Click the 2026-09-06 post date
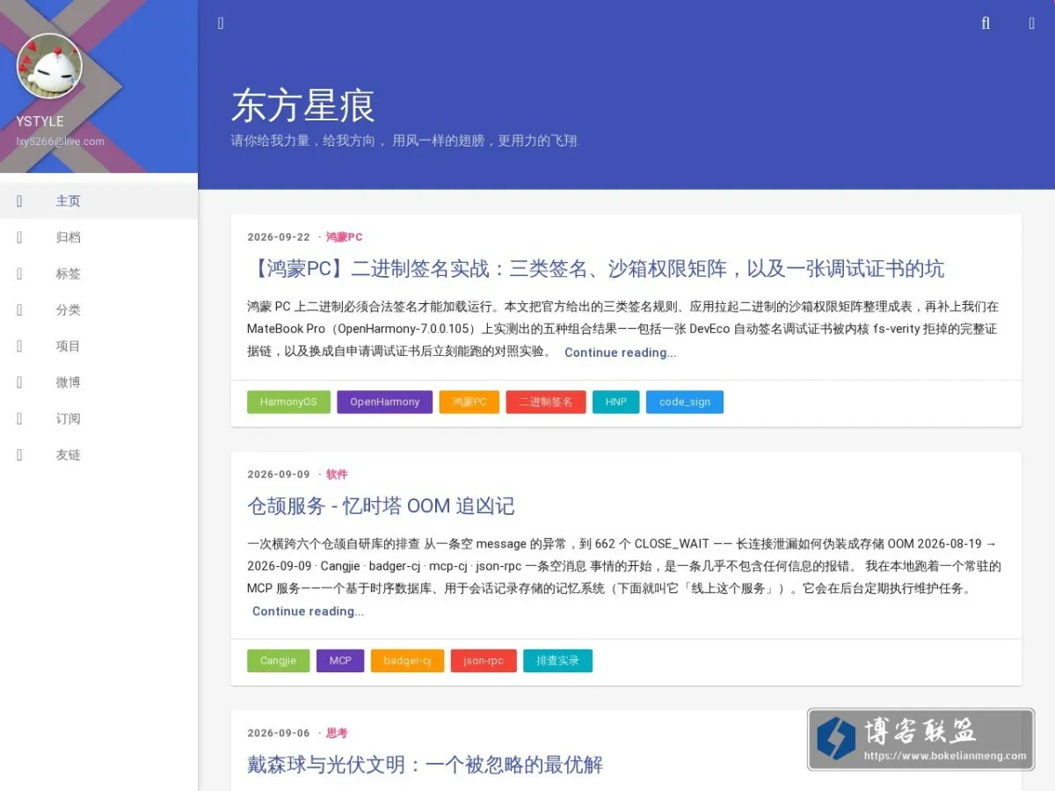The width and height of the screenshot is (1055, 791). [x=279, y=733]
